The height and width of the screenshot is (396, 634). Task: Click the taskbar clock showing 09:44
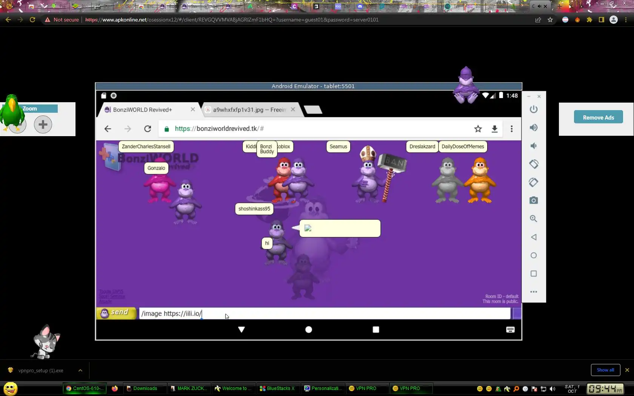pyautogui.click(x=605, y=388)
